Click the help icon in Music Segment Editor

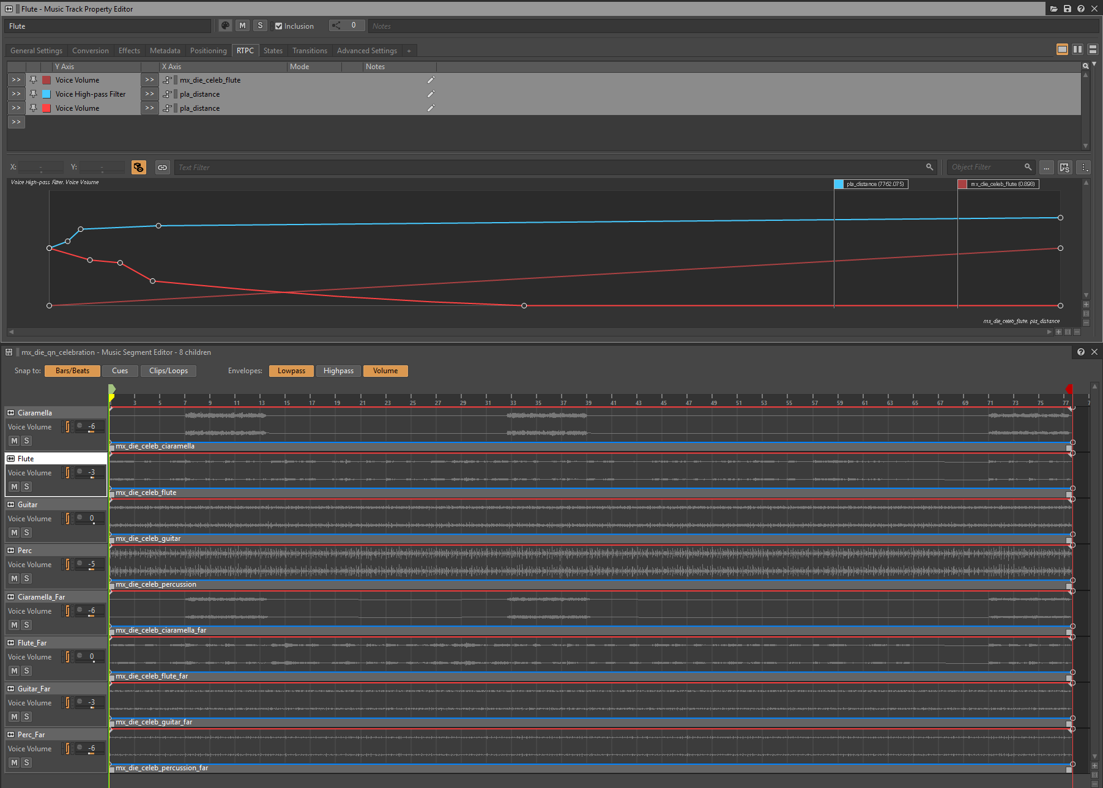coord(1081,352)
